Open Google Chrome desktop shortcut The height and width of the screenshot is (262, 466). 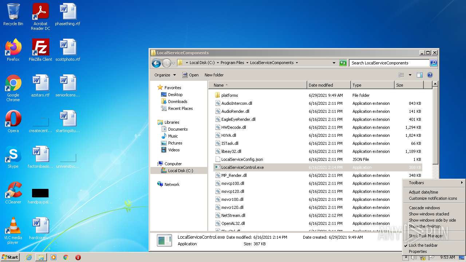pos(13,88)
